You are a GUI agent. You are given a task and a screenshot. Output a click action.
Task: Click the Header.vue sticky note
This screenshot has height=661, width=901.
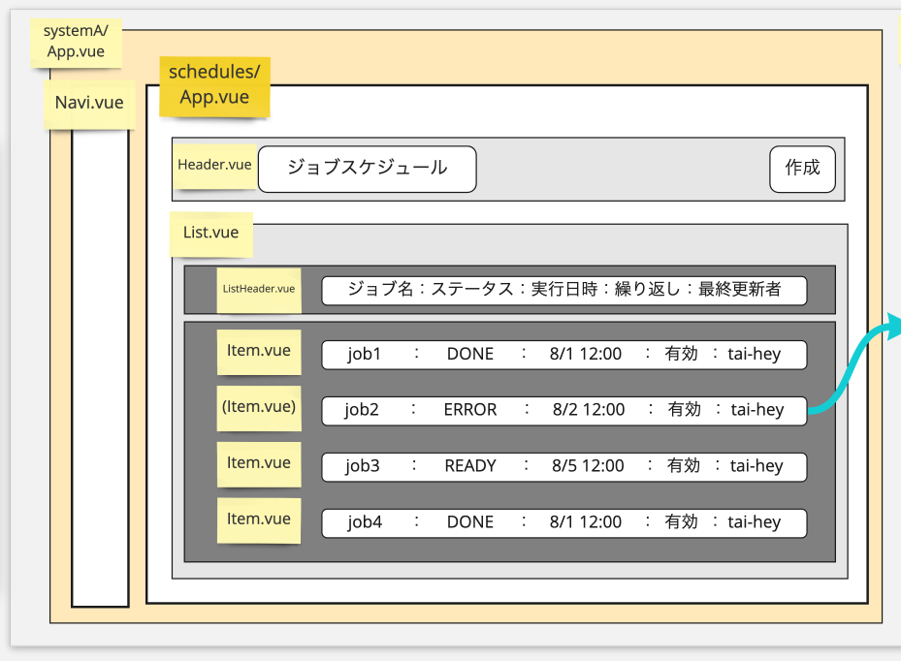click(x=214, y=165)
